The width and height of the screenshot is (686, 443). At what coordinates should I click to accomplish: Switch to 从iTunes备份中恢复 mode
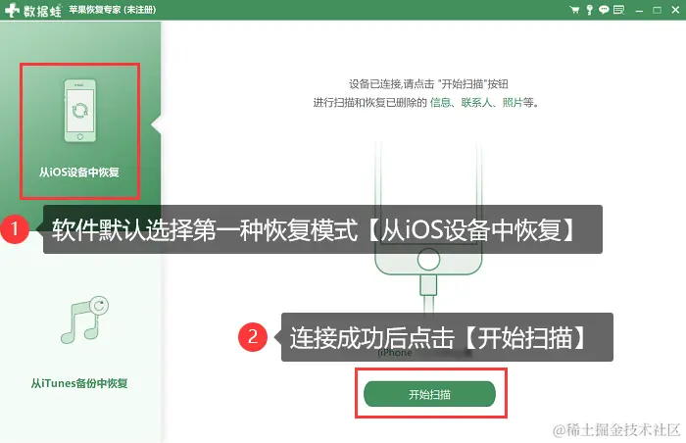(x=79, y=383)
